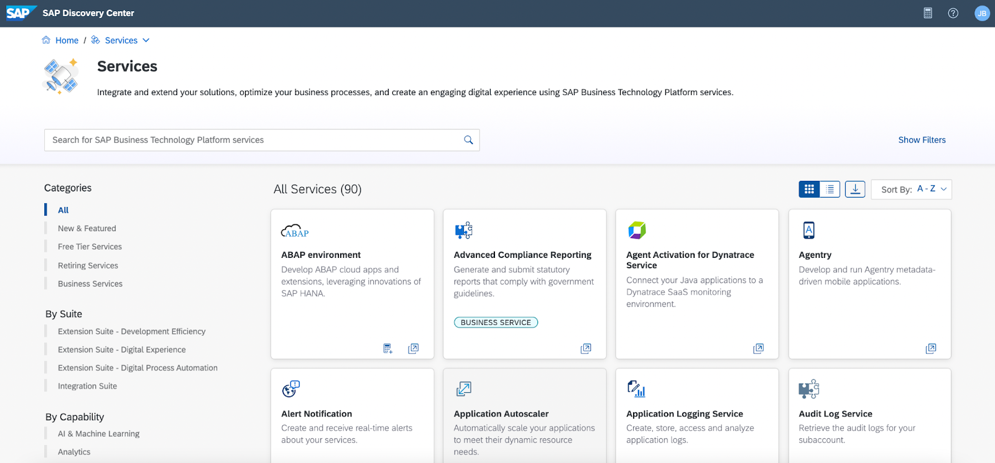This screenshot has height=463, width=995.
Task: Click the Services breadcrumb icon
Action: [96, 40]
